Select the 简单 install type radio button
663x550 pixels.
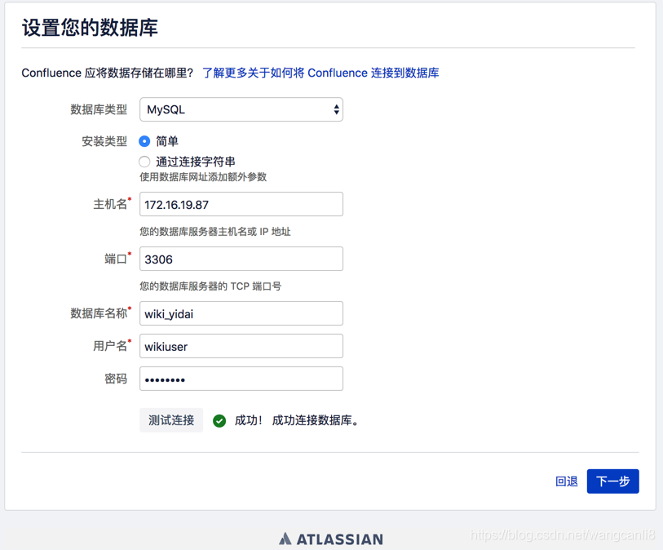click(144, 141)
